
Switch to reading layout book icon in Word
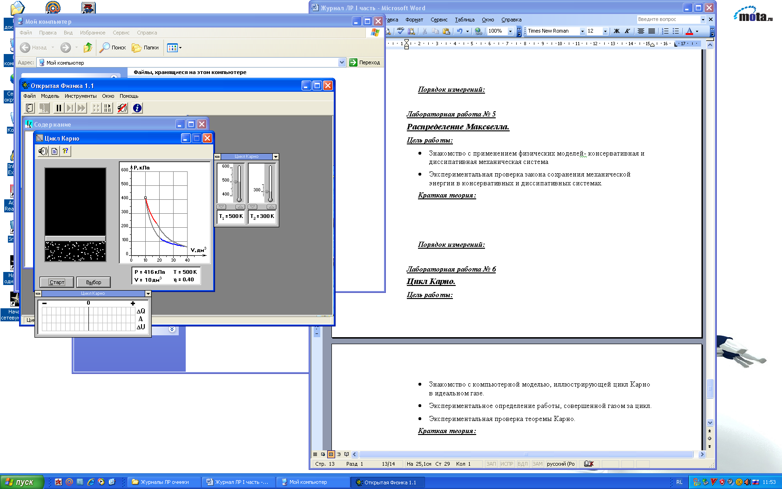point(346,454)
